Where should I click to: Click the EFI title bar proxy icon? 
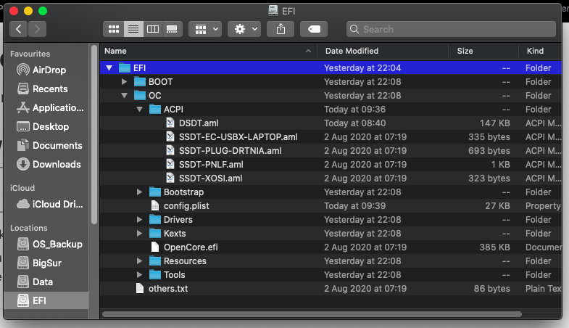[273, 11]
